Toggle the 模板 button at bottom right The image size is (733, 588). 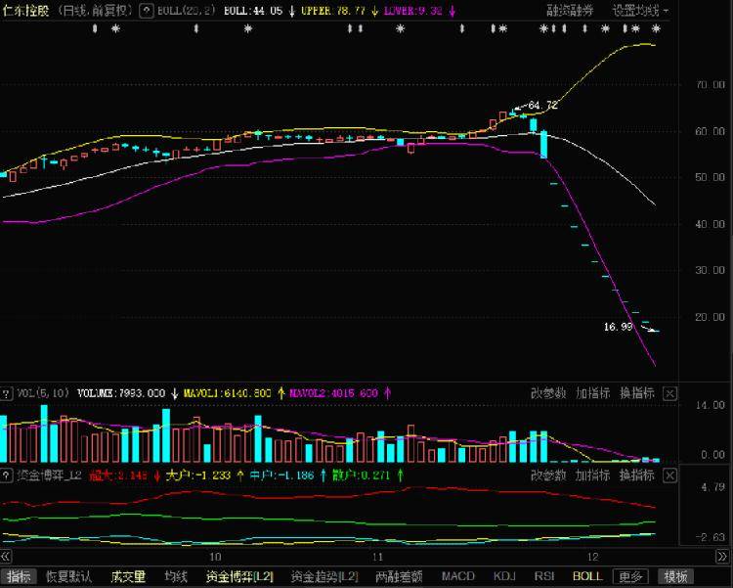675,577
